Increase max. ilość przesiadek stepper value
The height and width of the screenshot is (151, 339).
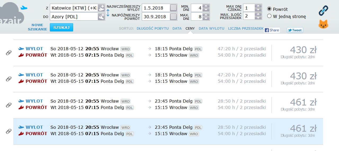pos(258,15)
